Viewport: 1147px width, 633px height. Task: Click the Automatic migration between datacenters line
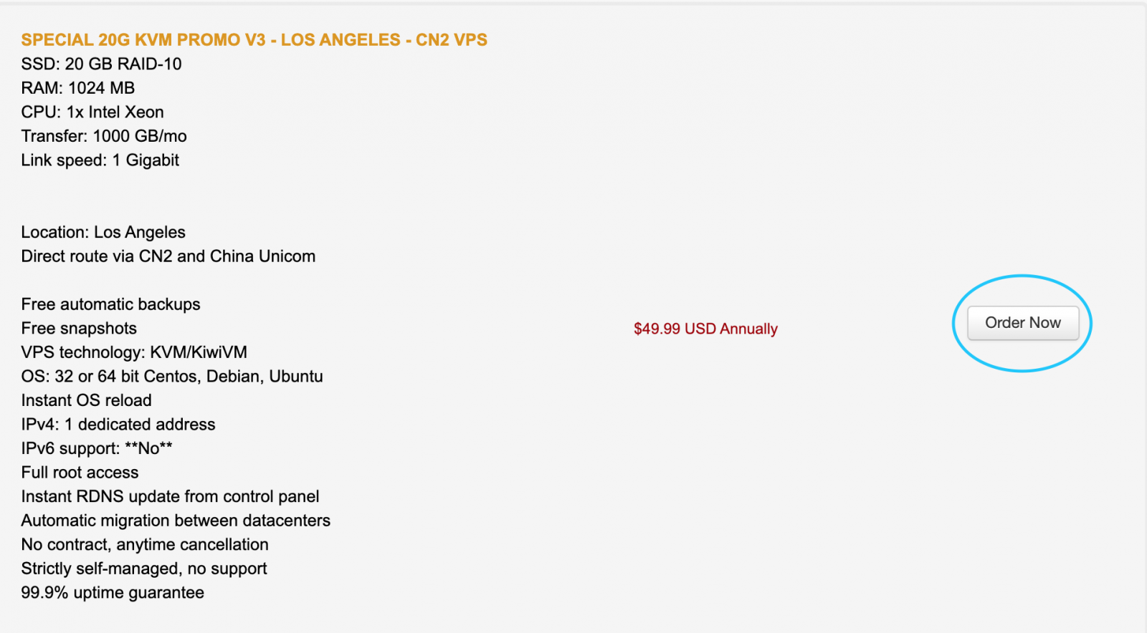click(x=176, y=521)
